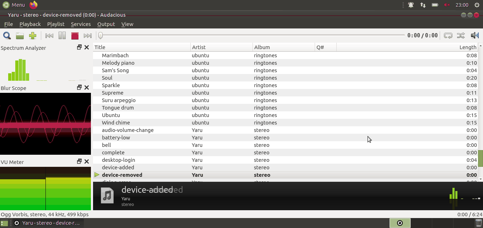The height and width of the screenshot is (228, 483).
Task: Open the Services menu
Action: click(x=81, y=24)
